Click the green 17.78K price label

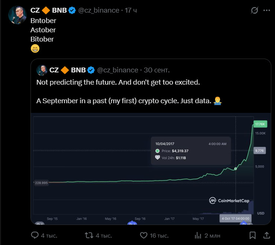(x=259, y=124)
